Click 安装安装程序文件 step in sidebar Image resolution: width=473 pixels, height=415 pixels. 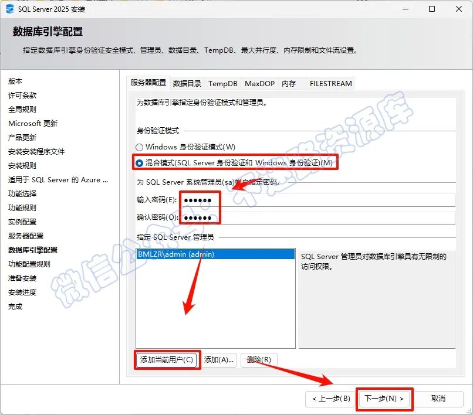[36, 152]
